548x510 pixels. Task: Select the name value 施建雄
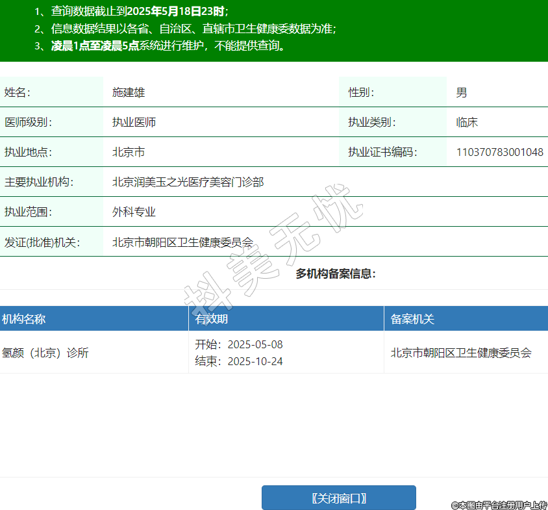(129, 92)
